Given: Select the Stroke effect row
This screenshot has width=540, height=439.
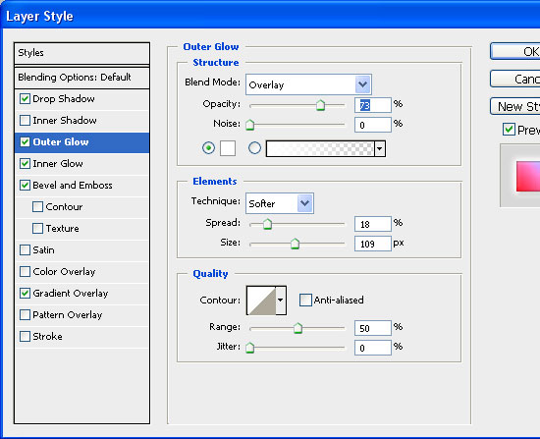Looking at the screenshot, I should tap(81, 337).
